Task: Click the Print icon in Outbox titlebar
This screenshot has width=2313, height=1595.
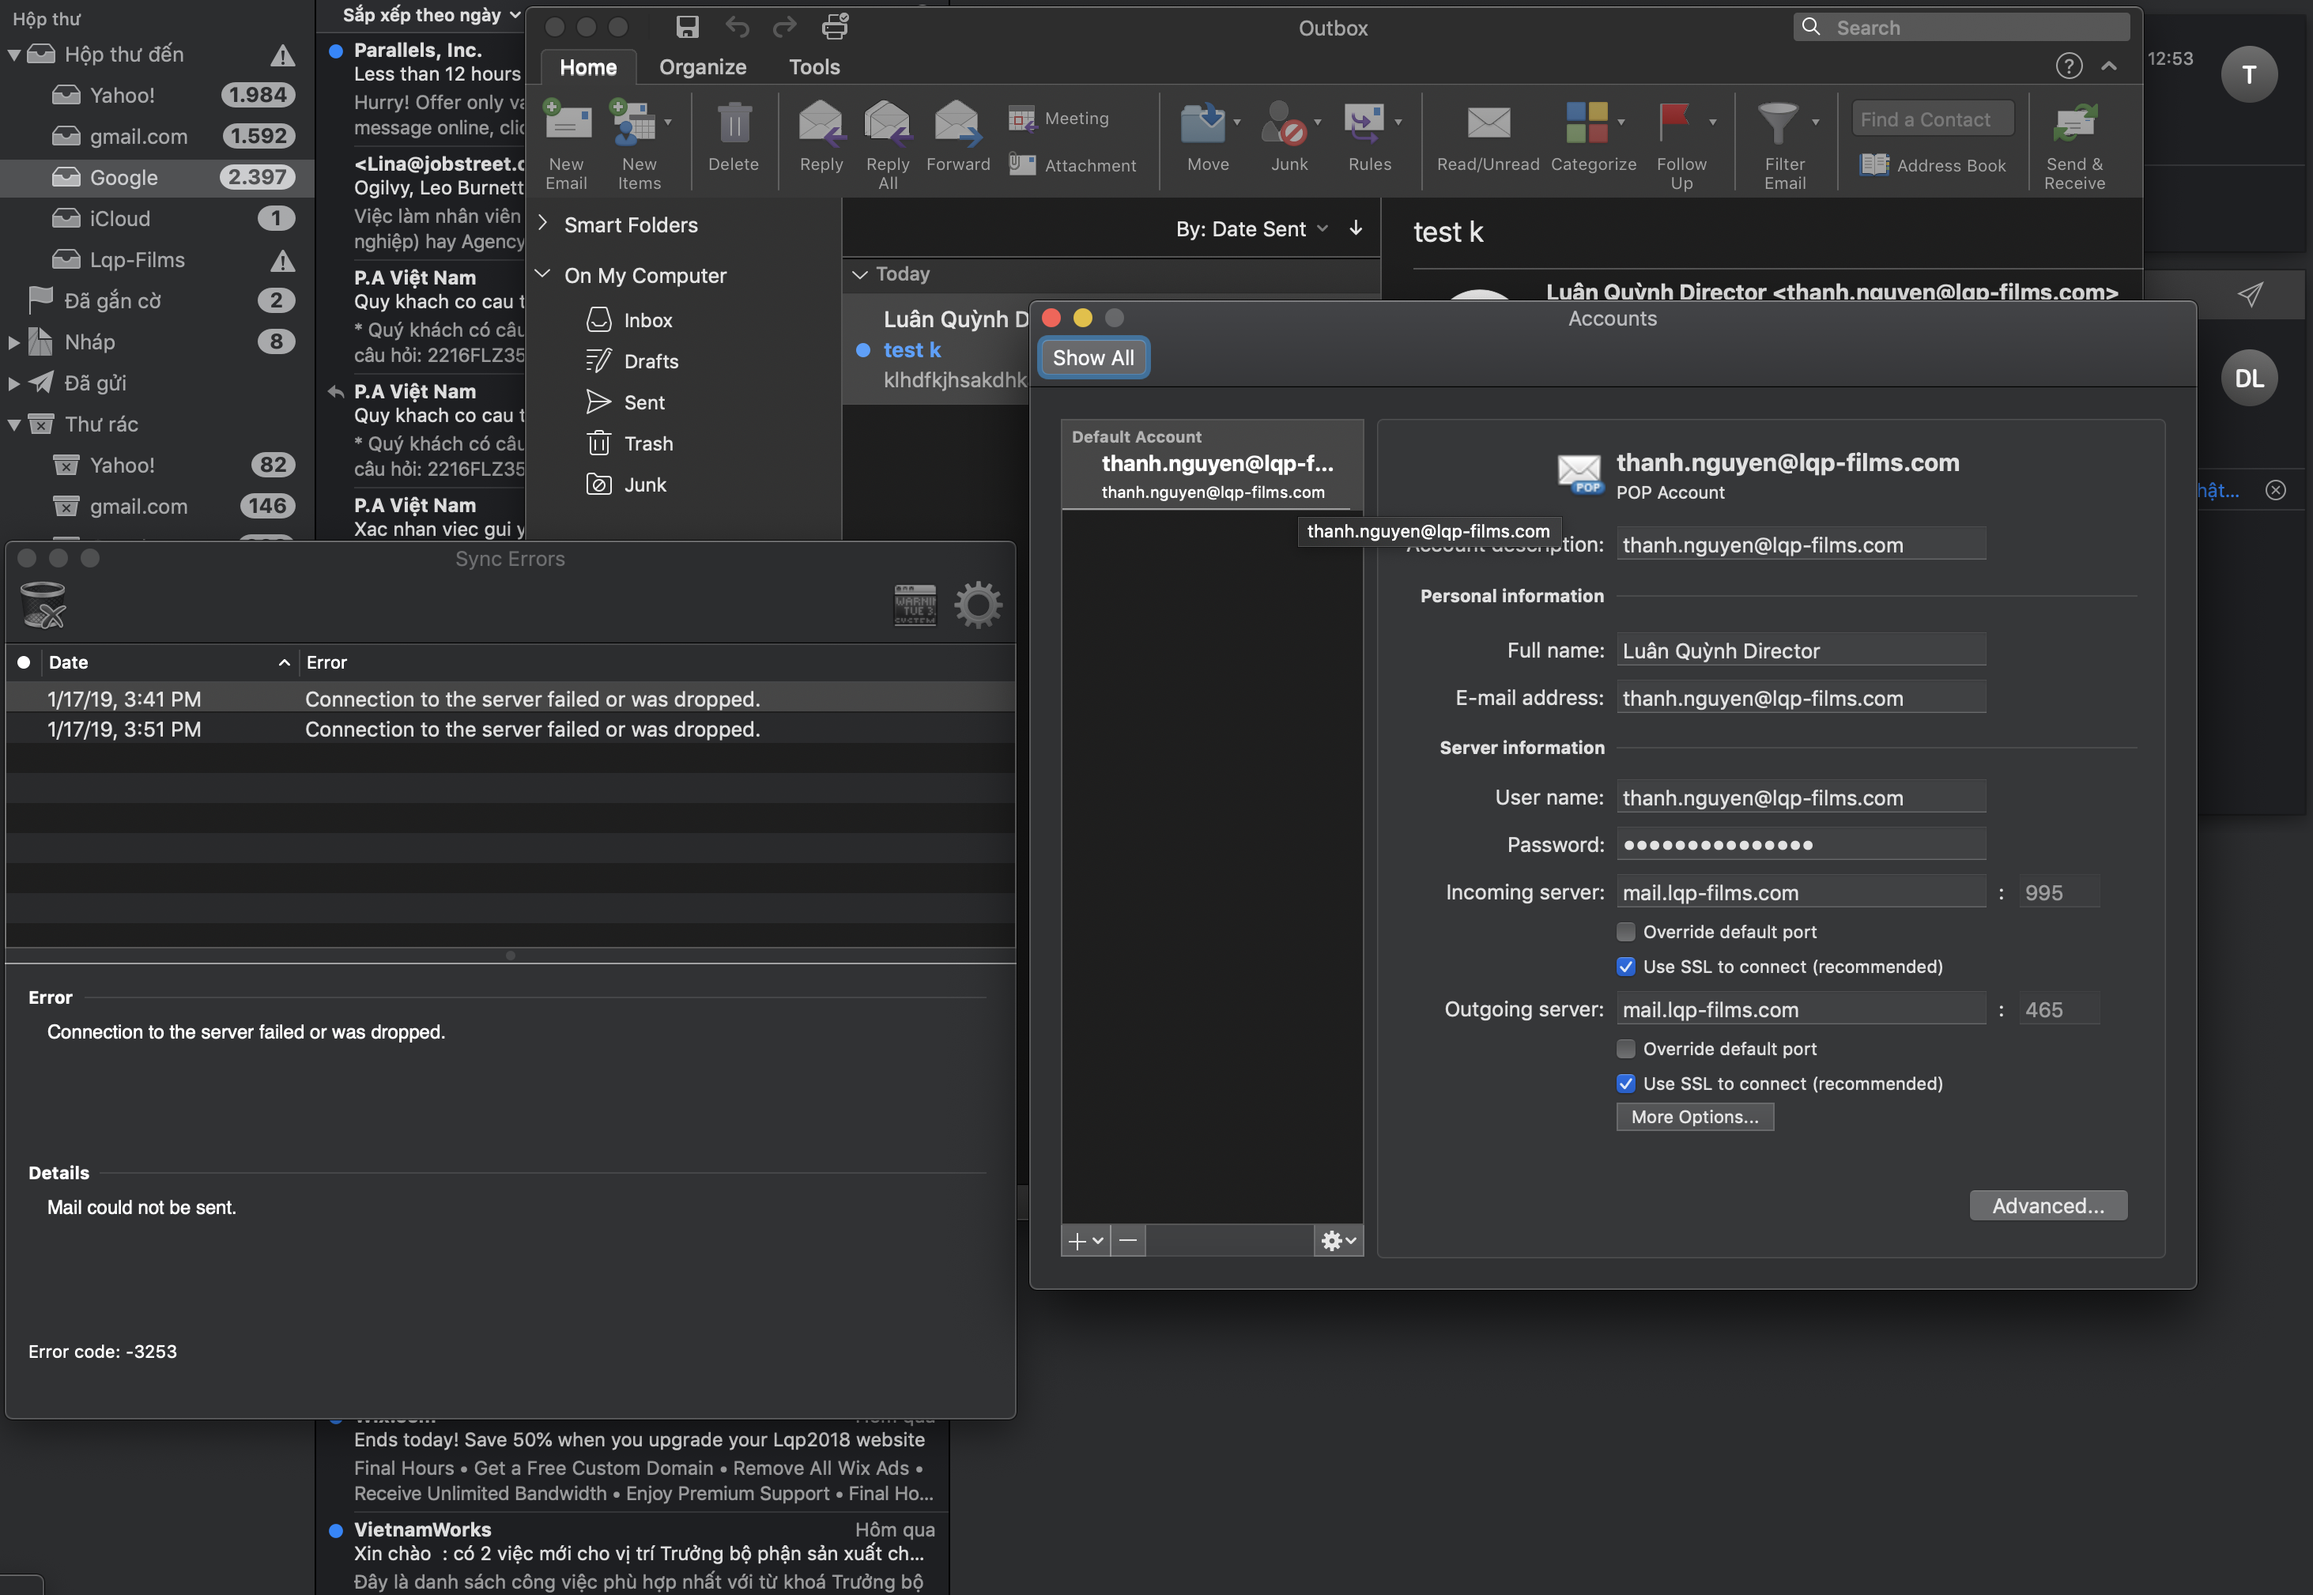Action: pos(835,27)
